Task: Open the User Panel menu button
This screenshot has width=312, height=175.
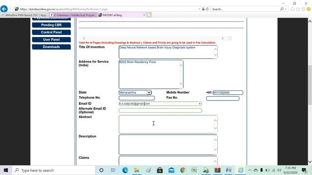Action: click(51, 39)
